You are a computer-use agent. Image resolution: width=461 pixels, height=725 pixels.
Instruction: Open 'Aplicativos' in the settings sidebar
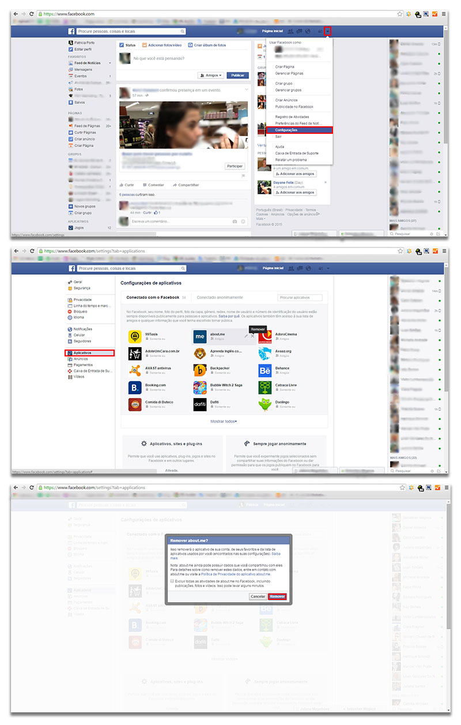[82, 352]
